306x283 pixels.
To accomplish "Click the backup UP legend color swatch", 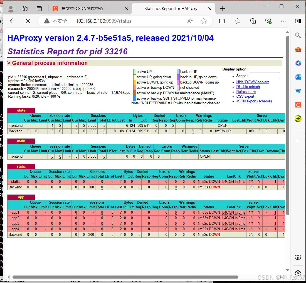I will point(178,72).
